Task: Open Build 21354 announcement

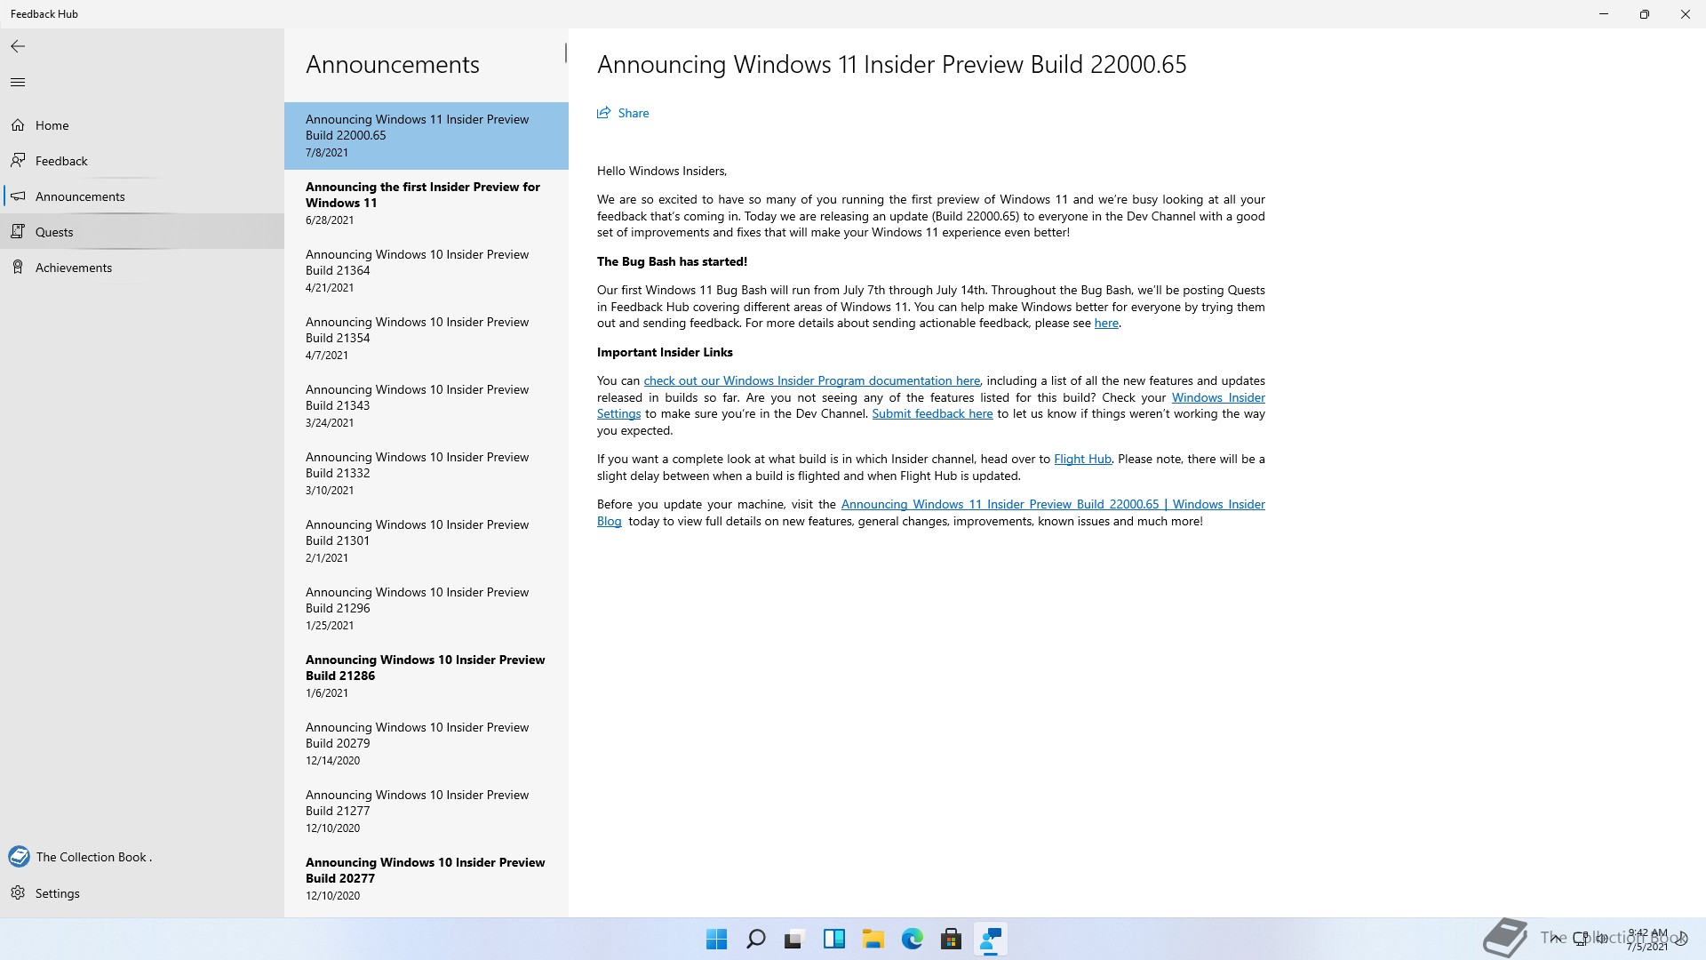Action: pos(426,339)
